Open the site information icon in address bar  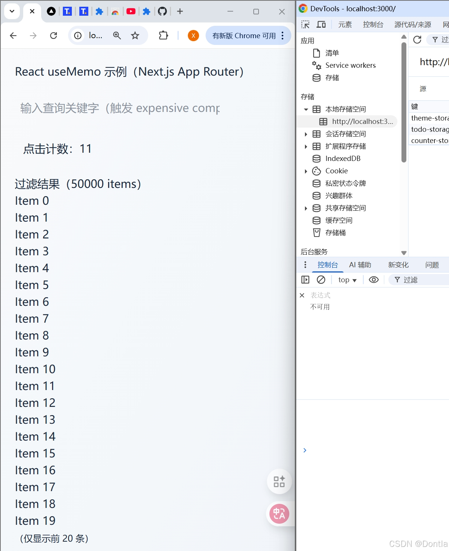(78, 36)
